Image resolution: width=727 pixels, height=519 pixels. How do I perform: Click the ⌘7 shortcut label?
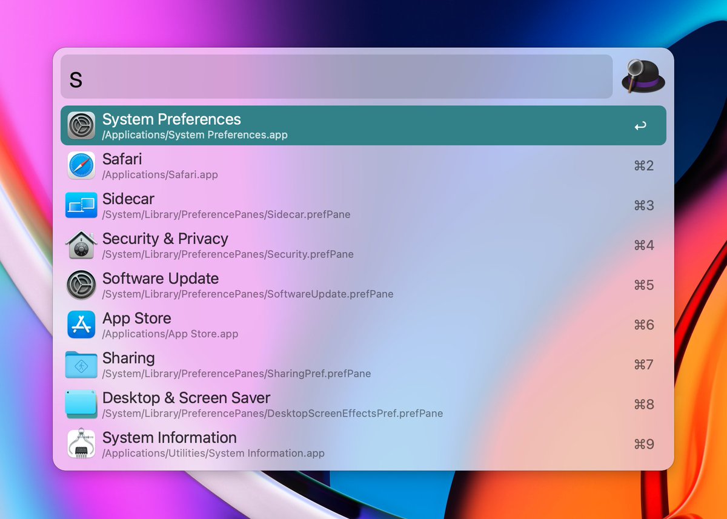[643, 365]
